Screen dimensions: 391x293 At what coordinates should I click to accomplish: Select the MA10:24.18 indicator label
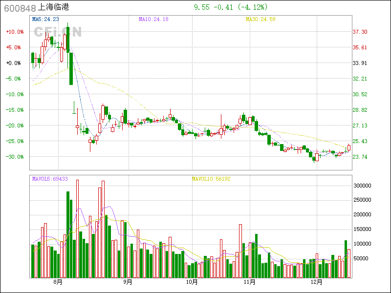click(153, 19)
